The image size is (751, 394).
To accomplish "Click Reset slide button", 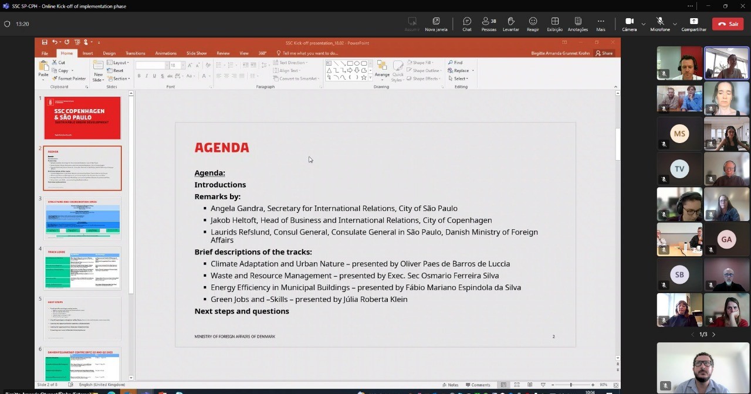I will pos(116,70).
